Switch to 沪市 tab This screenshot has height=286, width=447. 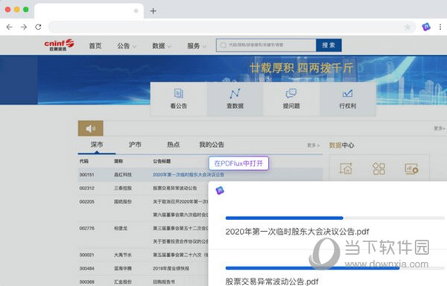coord(135,144)
